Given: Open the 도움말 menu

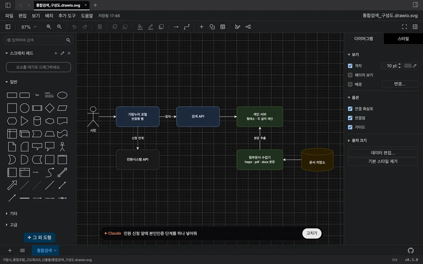Looking at the screenshot, I should [x=87, y=16].
